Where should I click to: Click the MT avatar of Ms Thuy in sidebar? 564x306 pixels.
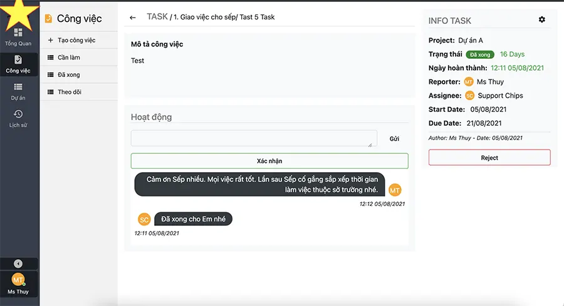click(x=18, y=280)
